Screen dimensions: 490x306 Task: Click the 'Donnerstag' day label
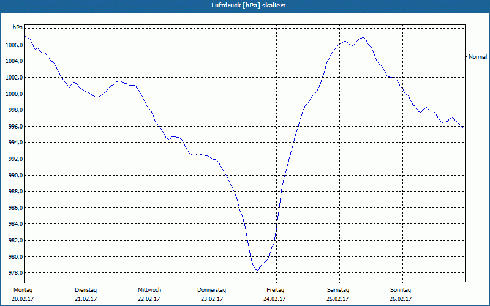pos(211,290)
